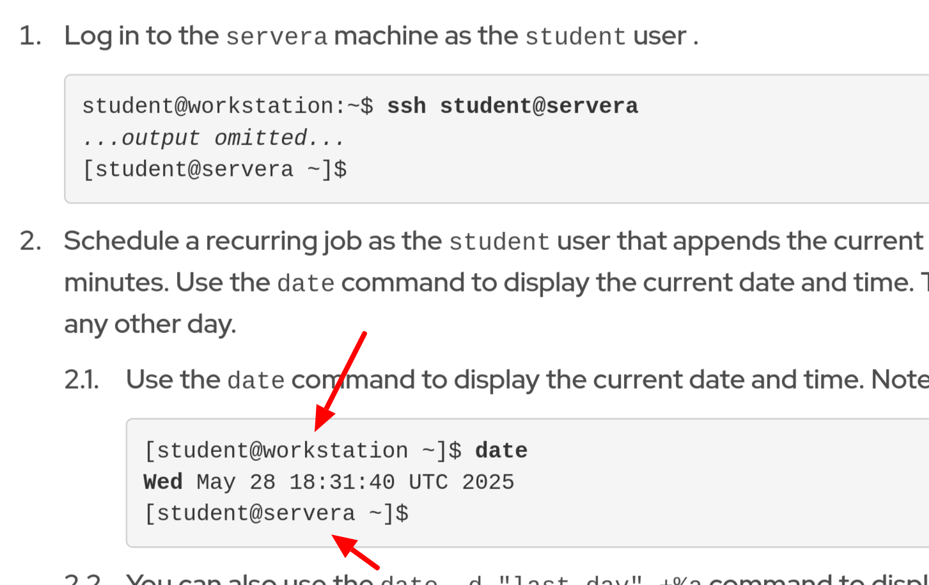
Task: Click the inline code word student in step 1
Action: coord(575,37)
